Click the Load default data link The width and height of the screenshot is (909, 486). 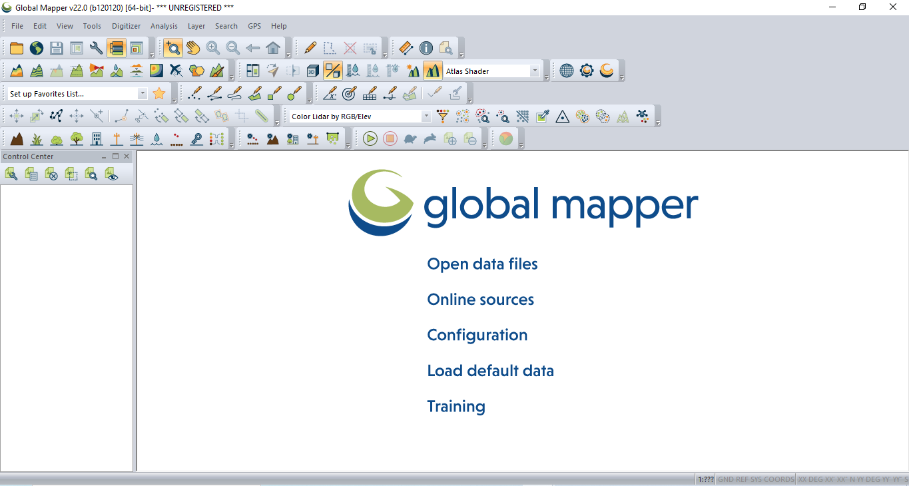(490, 371)
